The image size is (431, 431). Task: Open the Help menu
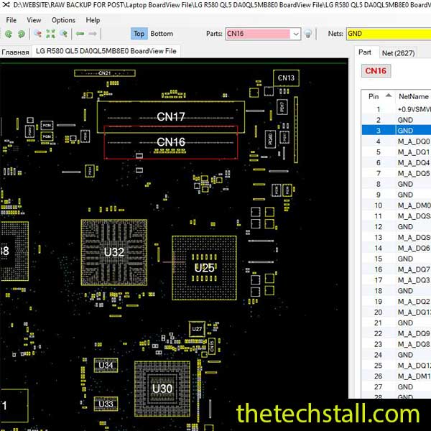93,20
